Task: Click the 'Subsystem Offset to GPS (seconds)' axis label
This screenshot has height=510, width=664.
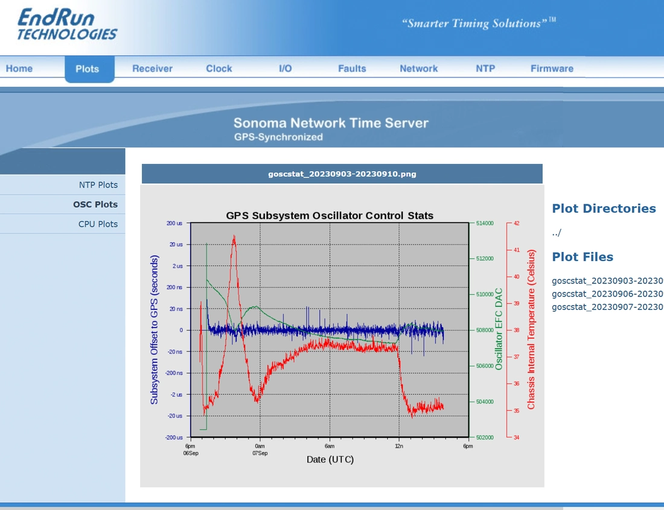Action: click(x=154, y=329)
